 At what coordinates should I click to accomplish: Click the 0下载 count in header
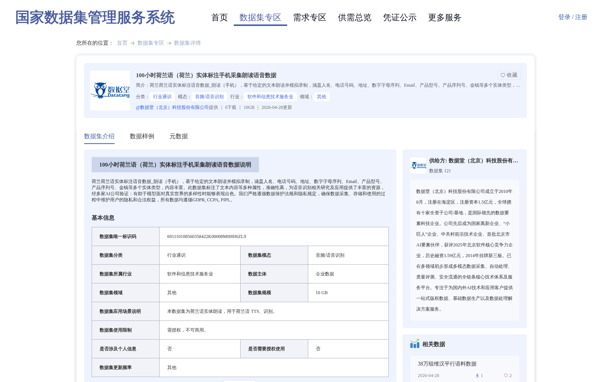point(231,107)
